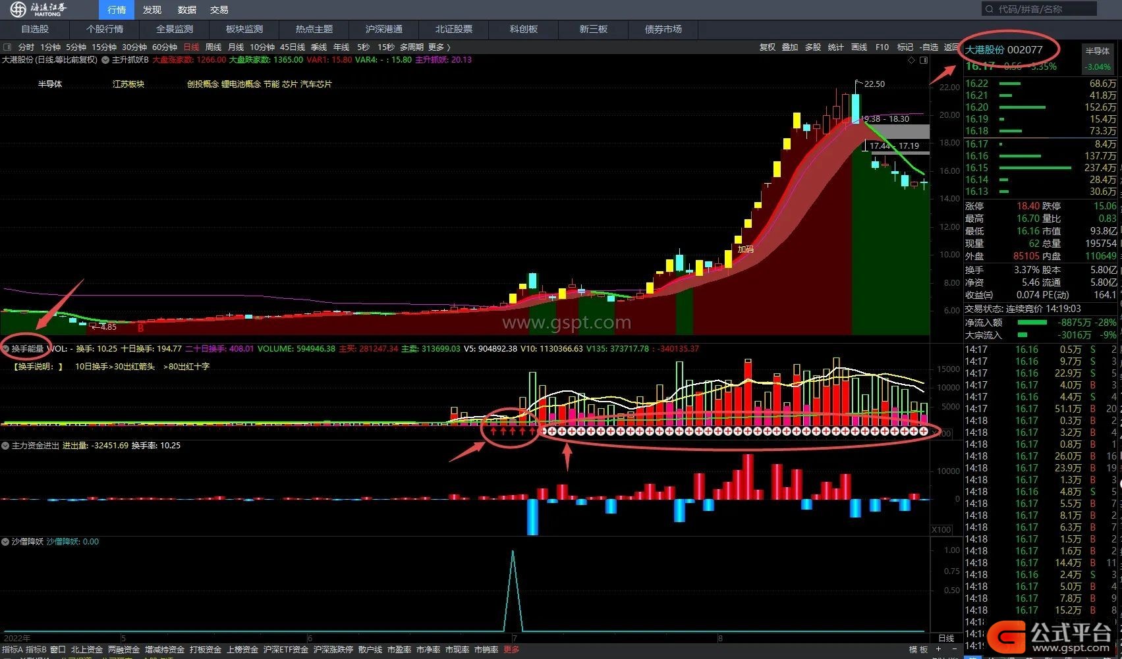The image size is (1122, 659).
Task: Open the 债券市场 section
Action: pyautogui.click(x=663, y=29)
